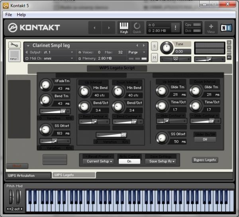Open the Midi Ch omni dropdown

point(49,59)
